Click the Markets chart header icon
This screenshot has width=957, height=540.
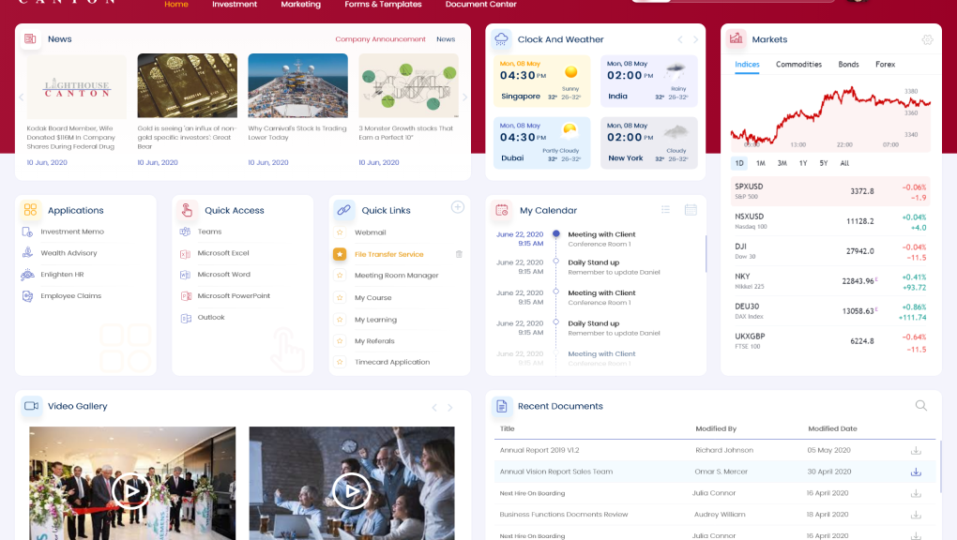737,39
